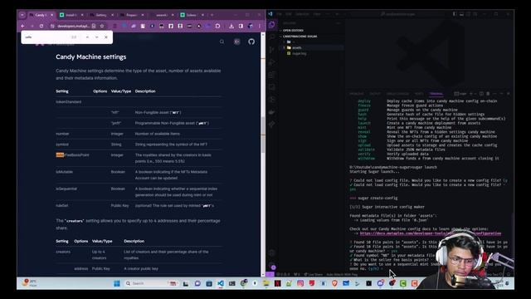Switch to the Install browser tab
531x299 pixels.
(71, 15)
